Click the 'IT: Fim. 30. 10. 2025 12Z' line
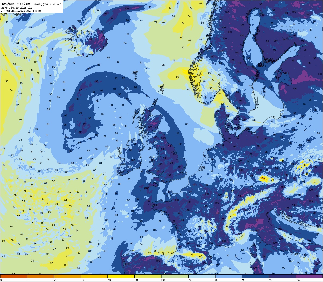 (x=16, y=7)
